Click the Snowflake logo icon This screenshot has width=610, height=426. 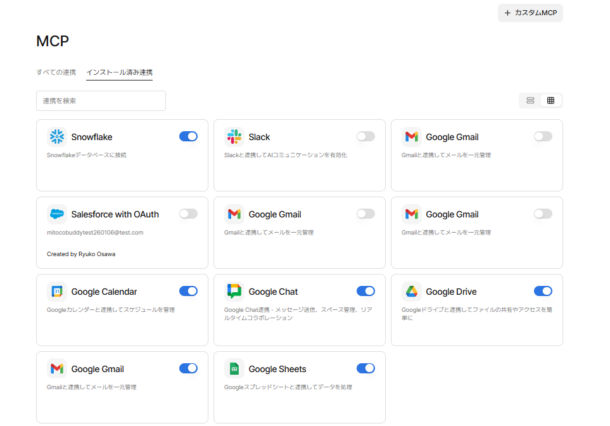[57, 137]
